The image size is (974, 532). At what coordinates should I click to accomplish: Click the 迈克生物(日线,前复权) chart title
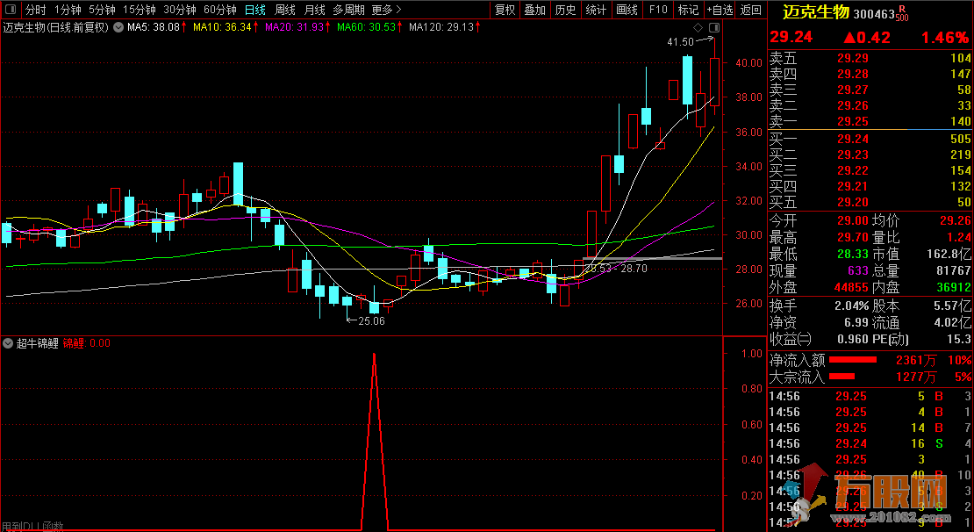[x=56, y=27]
